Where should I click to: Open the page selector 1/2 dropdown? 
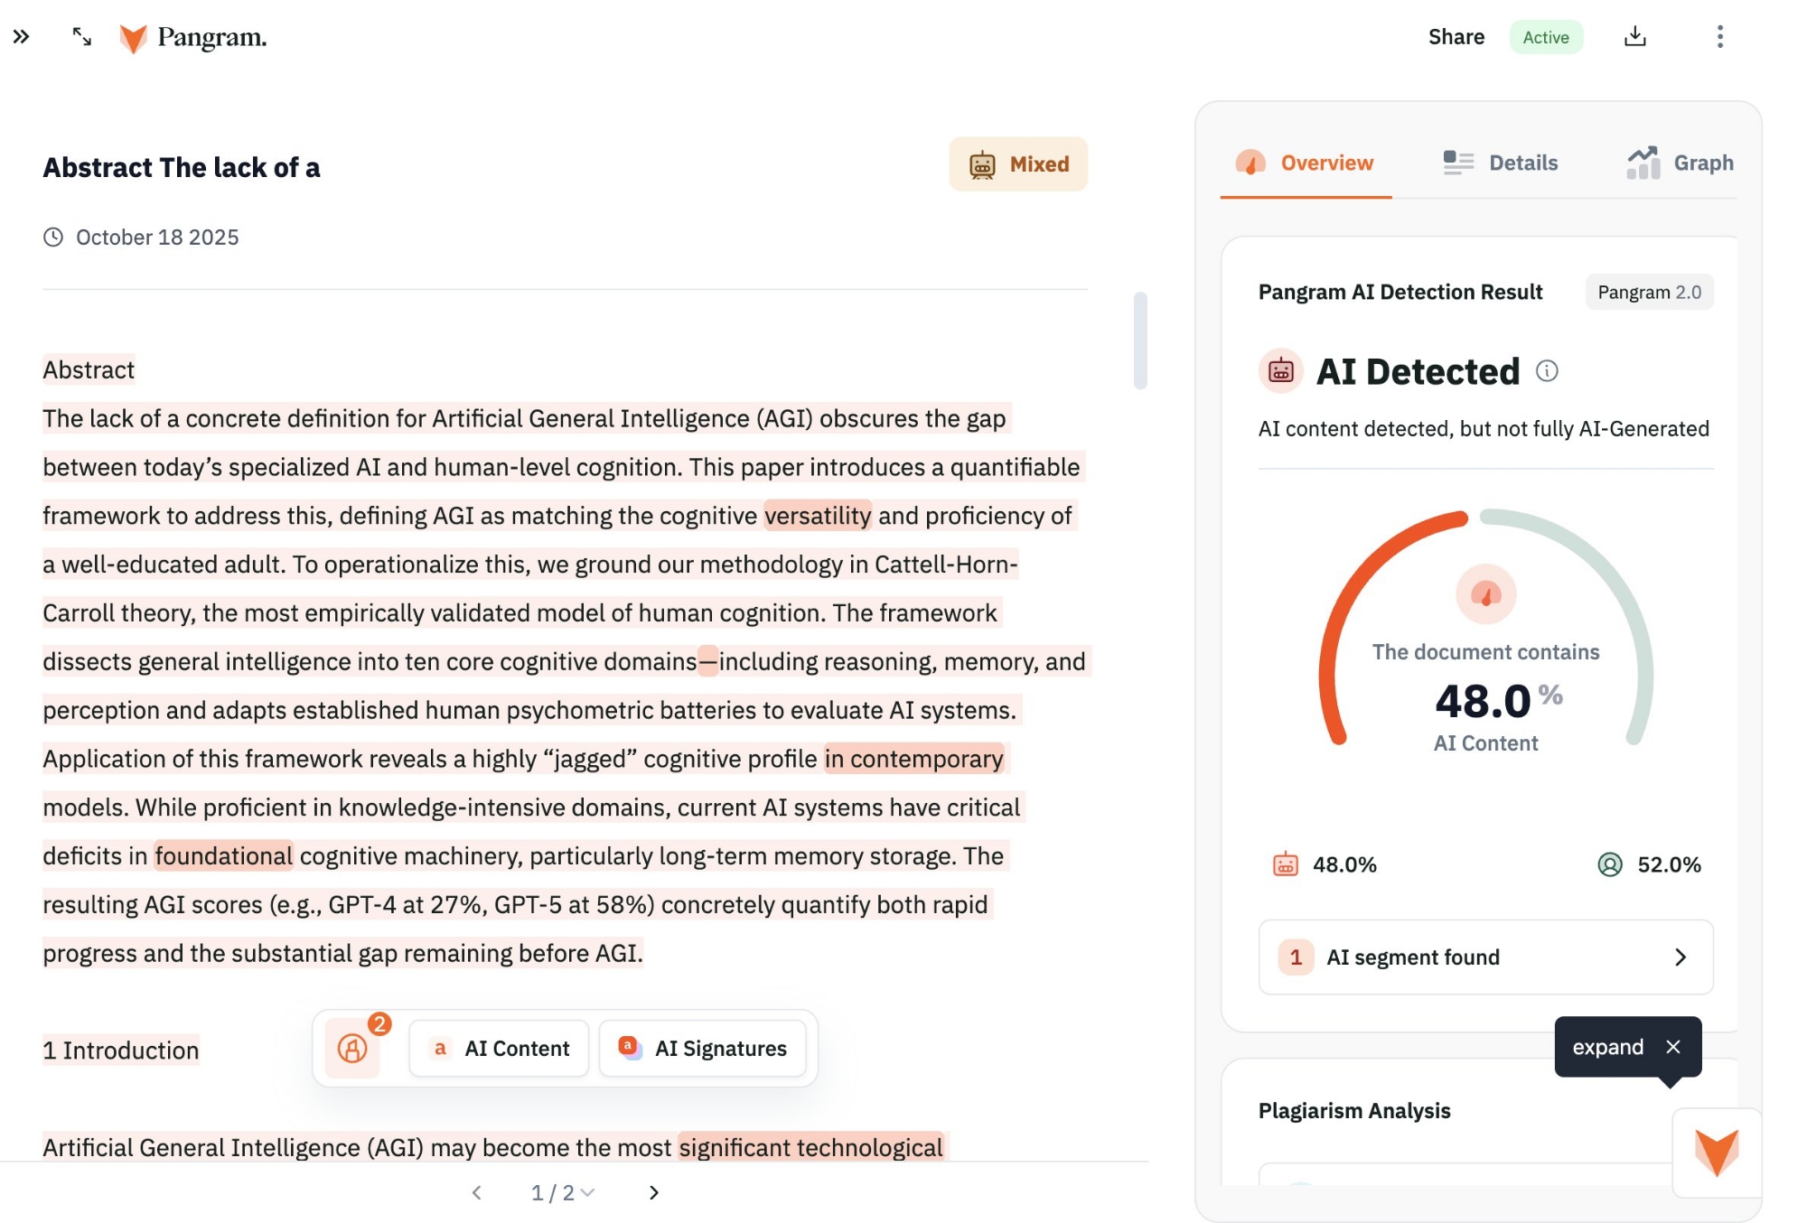[562, 1193]
